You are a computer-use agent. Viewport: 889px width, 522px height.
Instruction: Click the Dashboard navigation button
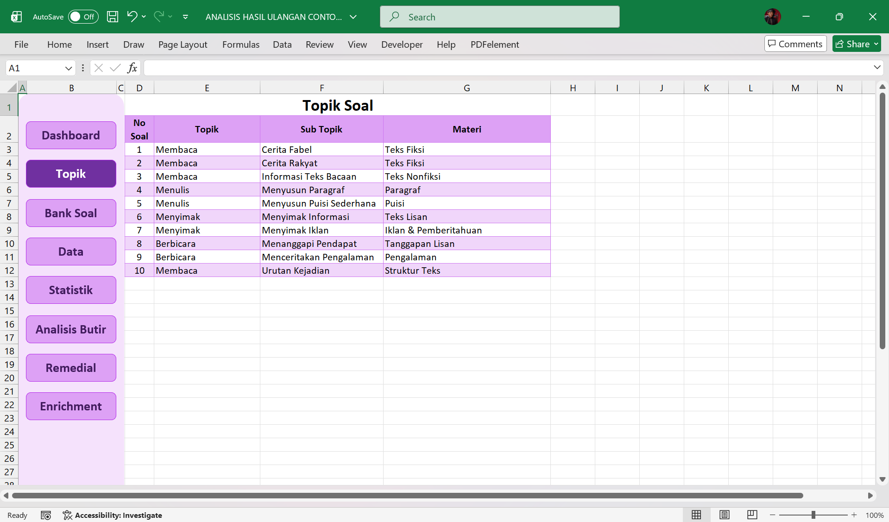point(71,135)
